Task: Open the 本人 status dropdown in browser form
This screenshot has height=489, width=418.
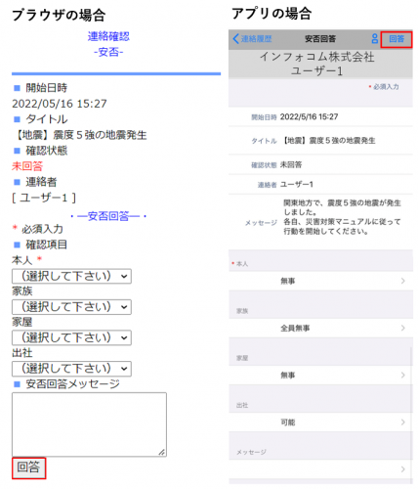Action: (x=71, y=276)
